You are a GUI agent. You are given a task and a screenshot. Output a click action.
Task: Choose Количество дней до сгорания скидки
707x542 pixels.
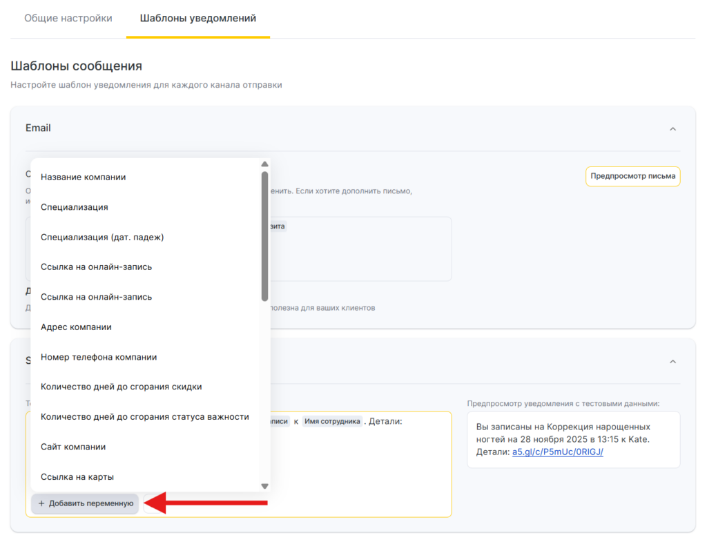tap(122, 387)
